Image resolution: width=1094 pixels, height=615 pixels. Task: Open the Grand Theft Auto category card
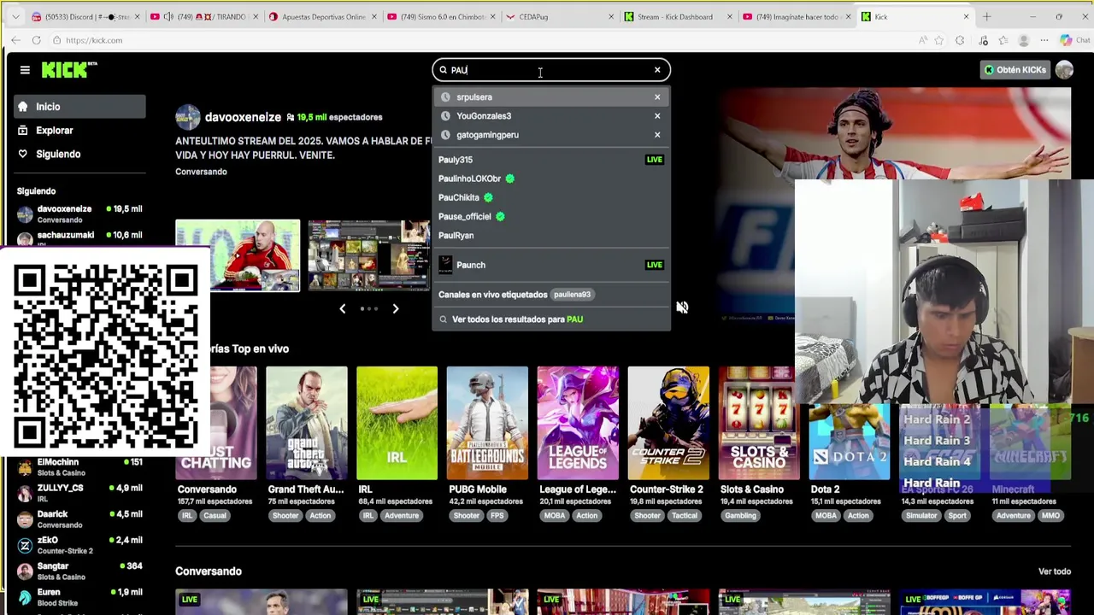coord(307,424)
